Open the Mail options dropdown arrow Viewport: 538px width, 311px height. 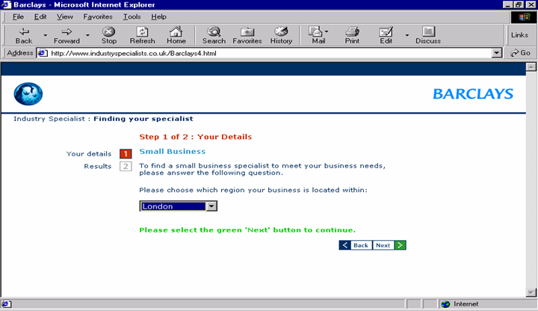(327, 31)
